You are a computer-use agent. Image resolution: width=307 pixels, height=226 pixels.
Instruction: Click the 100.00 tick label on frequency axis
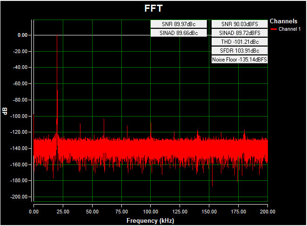point(150,212)
